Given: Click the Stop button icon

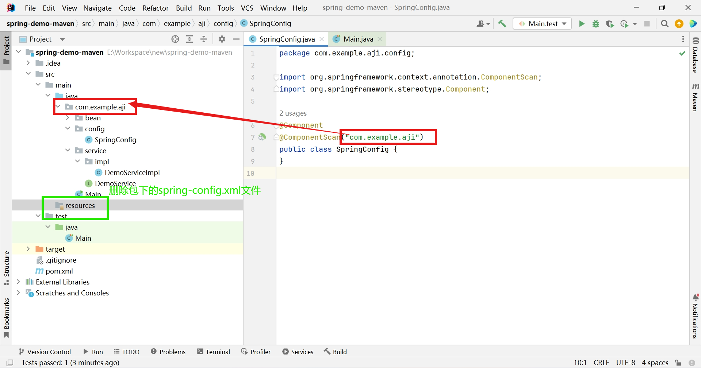Looking at the screenshot, I should point(647,24).
